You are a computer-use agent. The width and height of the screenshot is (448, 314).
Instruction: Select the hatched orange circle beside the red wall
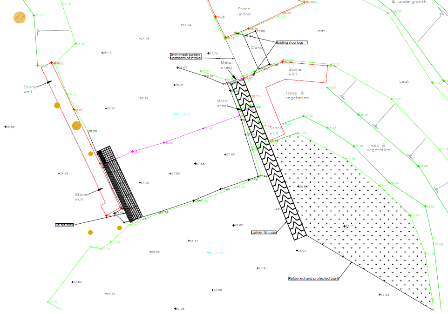(77, 126)
